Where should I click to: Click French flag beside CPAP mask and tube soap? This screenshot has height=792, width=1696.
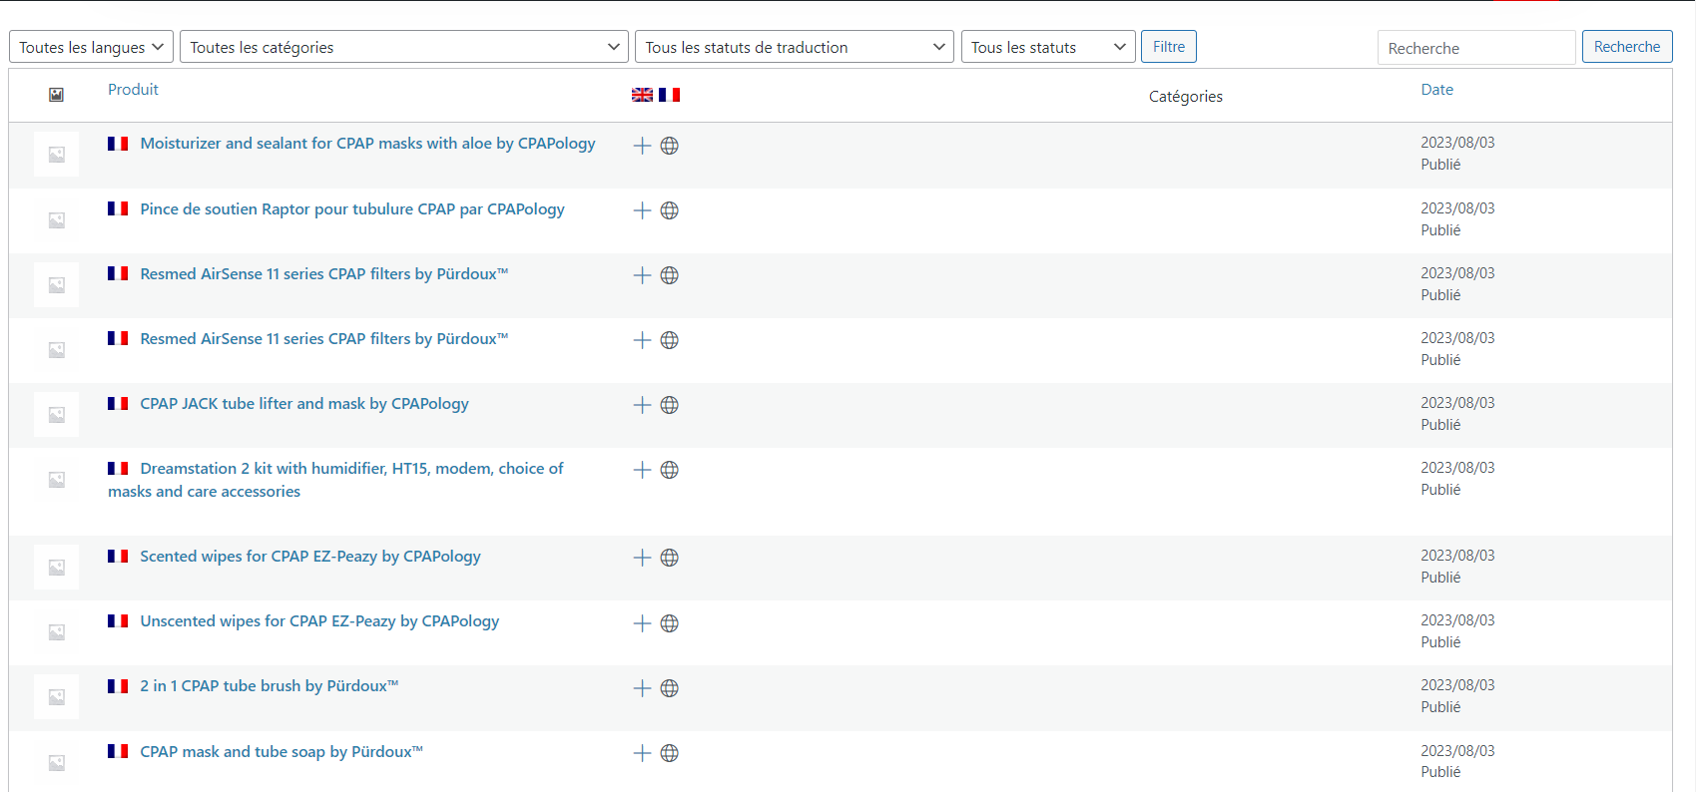click(118, 751)
